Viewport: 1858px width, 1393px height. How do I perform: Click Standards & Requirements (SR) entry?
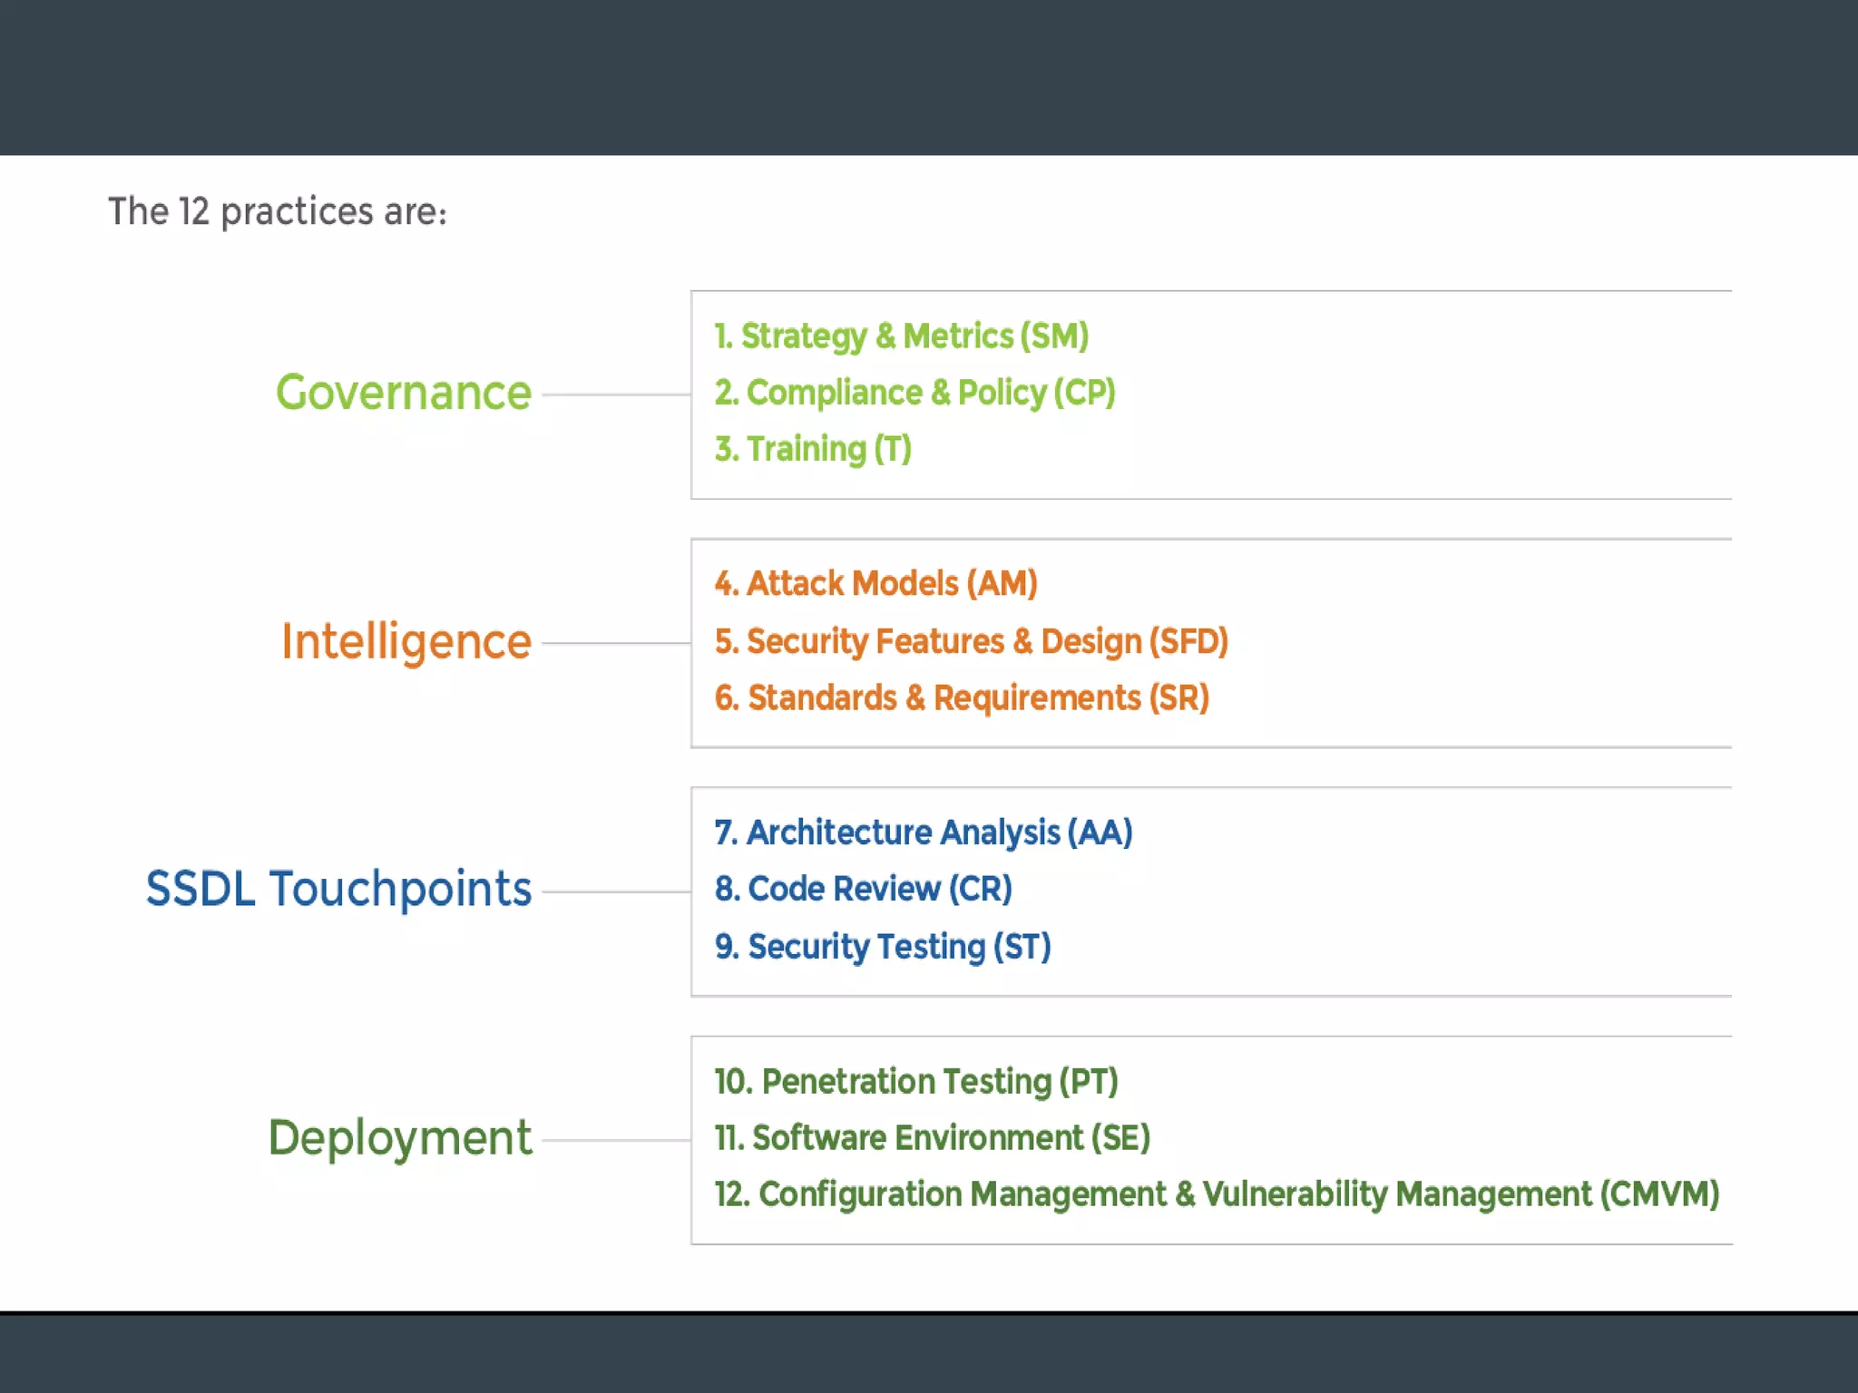(962, 698)
